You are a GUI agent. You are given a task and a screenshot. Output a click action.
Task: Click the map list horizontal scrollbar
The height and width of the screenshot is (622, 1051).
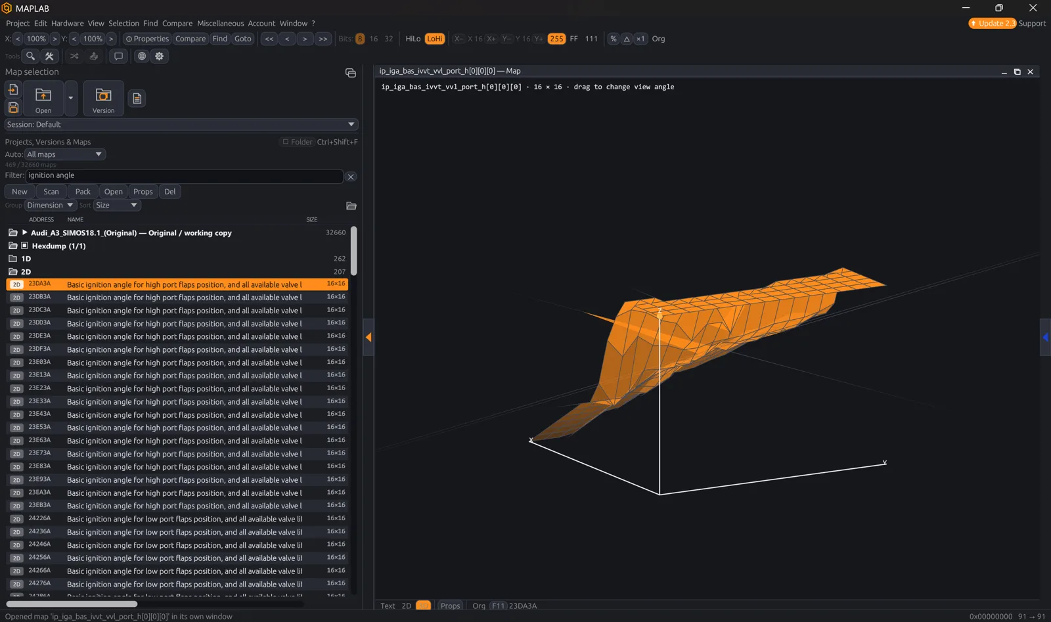(x=72, y=604)
